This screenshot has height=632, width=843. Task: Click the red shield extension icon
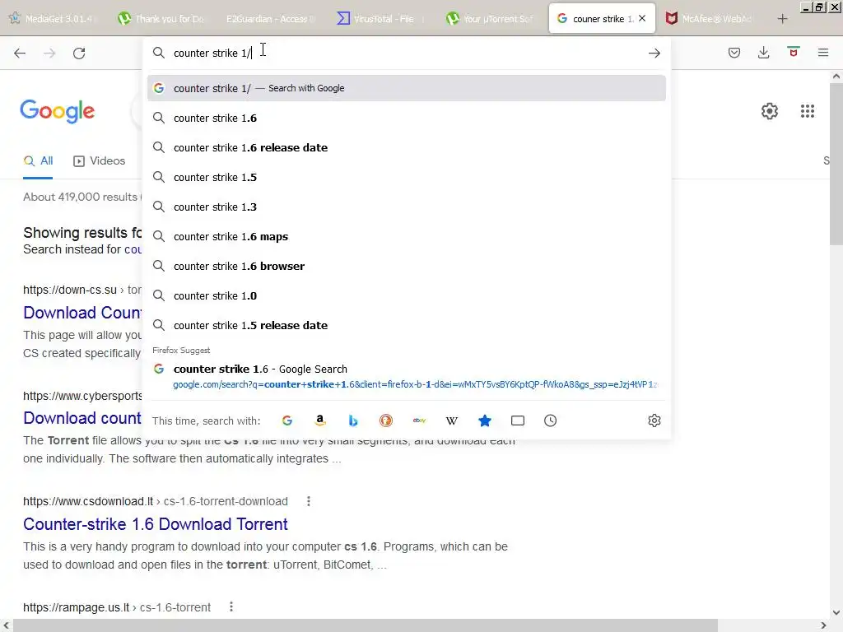point(793,52)
